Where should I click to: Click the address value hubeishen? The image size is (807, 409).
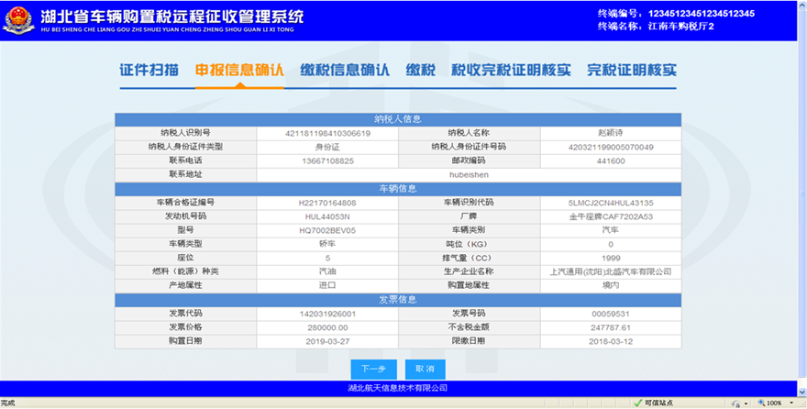[469, 175]
